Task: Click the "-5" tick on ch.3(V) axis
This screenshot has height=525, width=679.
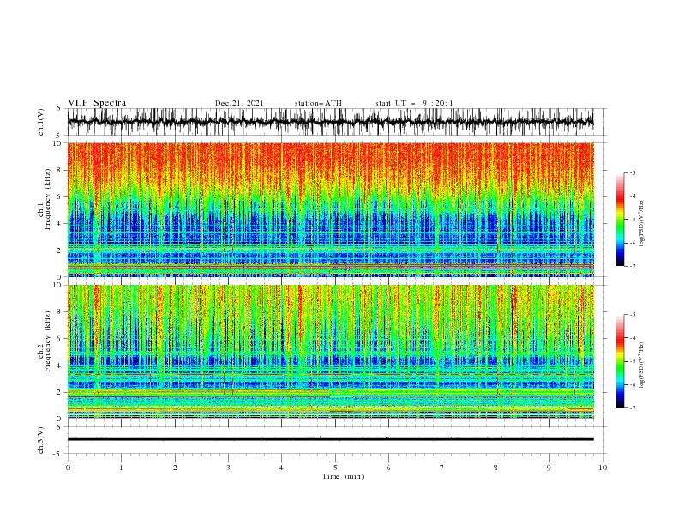Action: (x=58, y=454)
